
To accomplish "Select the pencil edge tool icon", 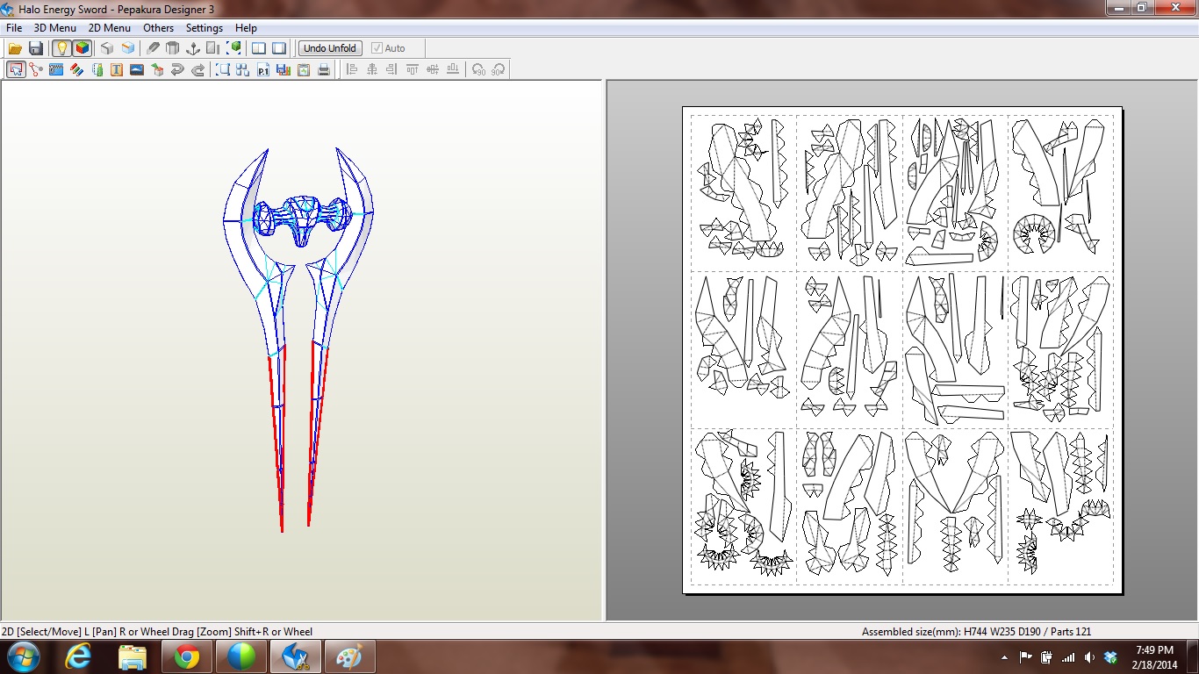I will [x=153, y=48].
